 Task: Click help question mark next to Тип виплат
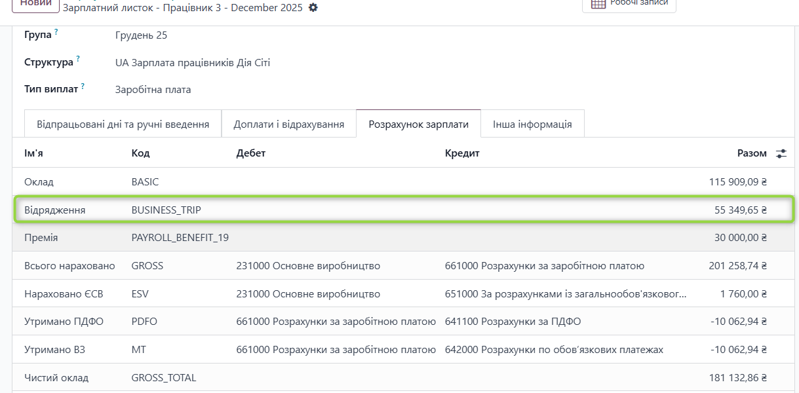tap(83, 86)
